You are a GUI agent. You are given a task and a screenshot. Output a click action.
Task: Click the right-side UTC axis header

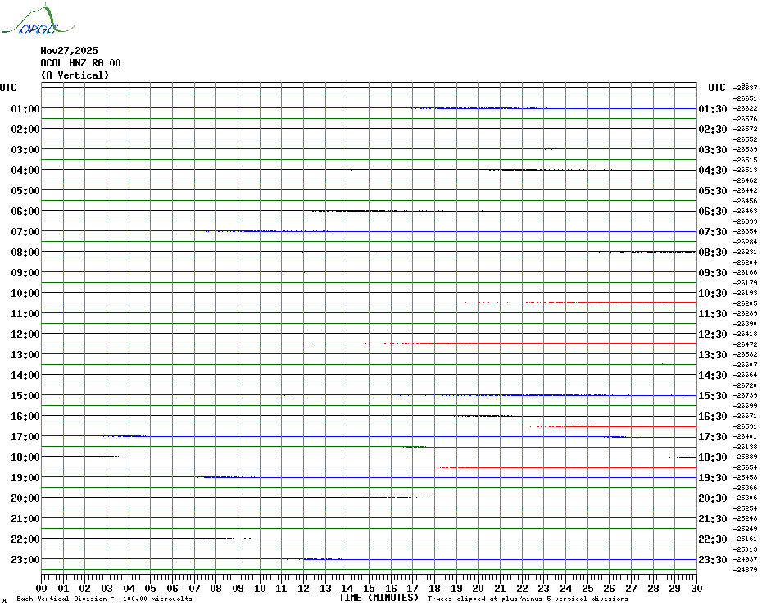point(716,88)
